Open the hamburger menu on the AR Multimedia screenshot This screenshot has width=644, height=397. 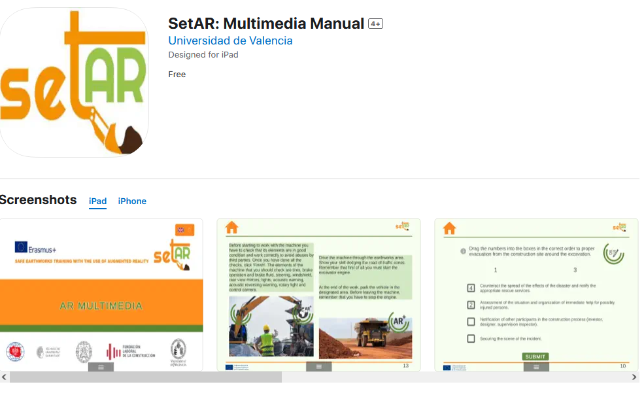(x=101, y=367)
